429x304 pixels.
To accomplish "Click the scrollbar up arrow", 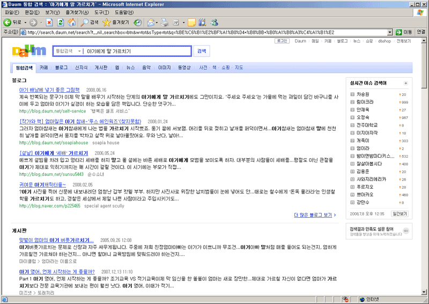I will pyautogui.click(x=424, y=41).
